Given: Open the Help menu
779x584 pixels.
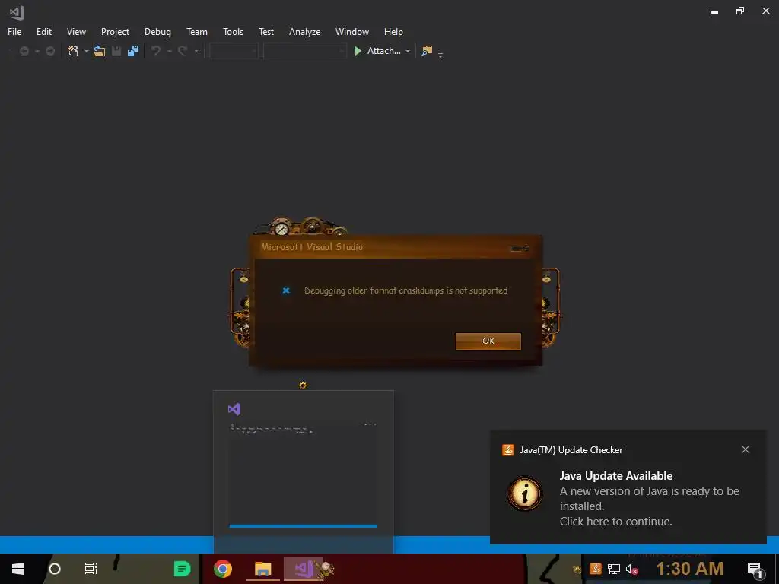Looking at the screenshot, I should [x=393, y=32].
